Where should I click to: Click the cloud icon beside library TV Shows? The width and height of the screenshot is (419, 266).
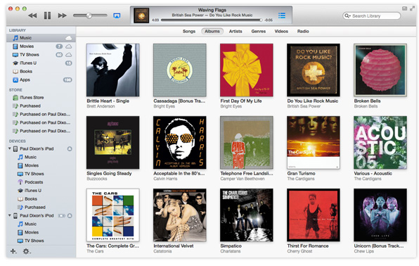click(69, 55)
